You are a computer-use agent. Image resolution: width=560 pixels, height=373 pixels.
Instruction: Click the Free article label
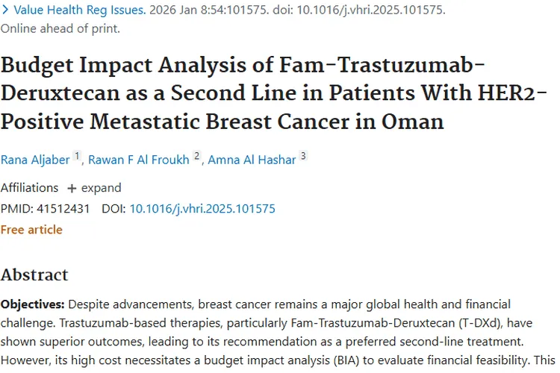tap(31, 230)
